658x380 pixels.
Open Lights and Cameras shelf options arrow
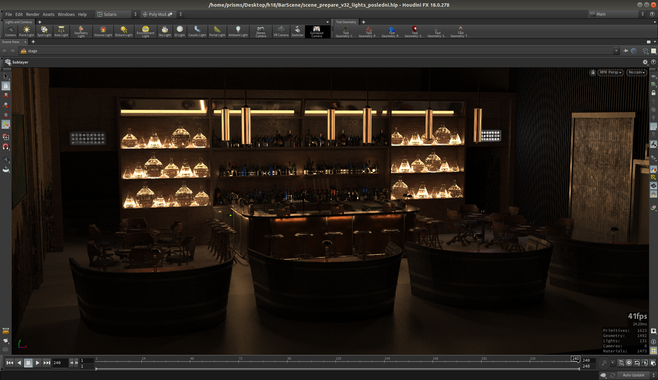tap(328, 22)
